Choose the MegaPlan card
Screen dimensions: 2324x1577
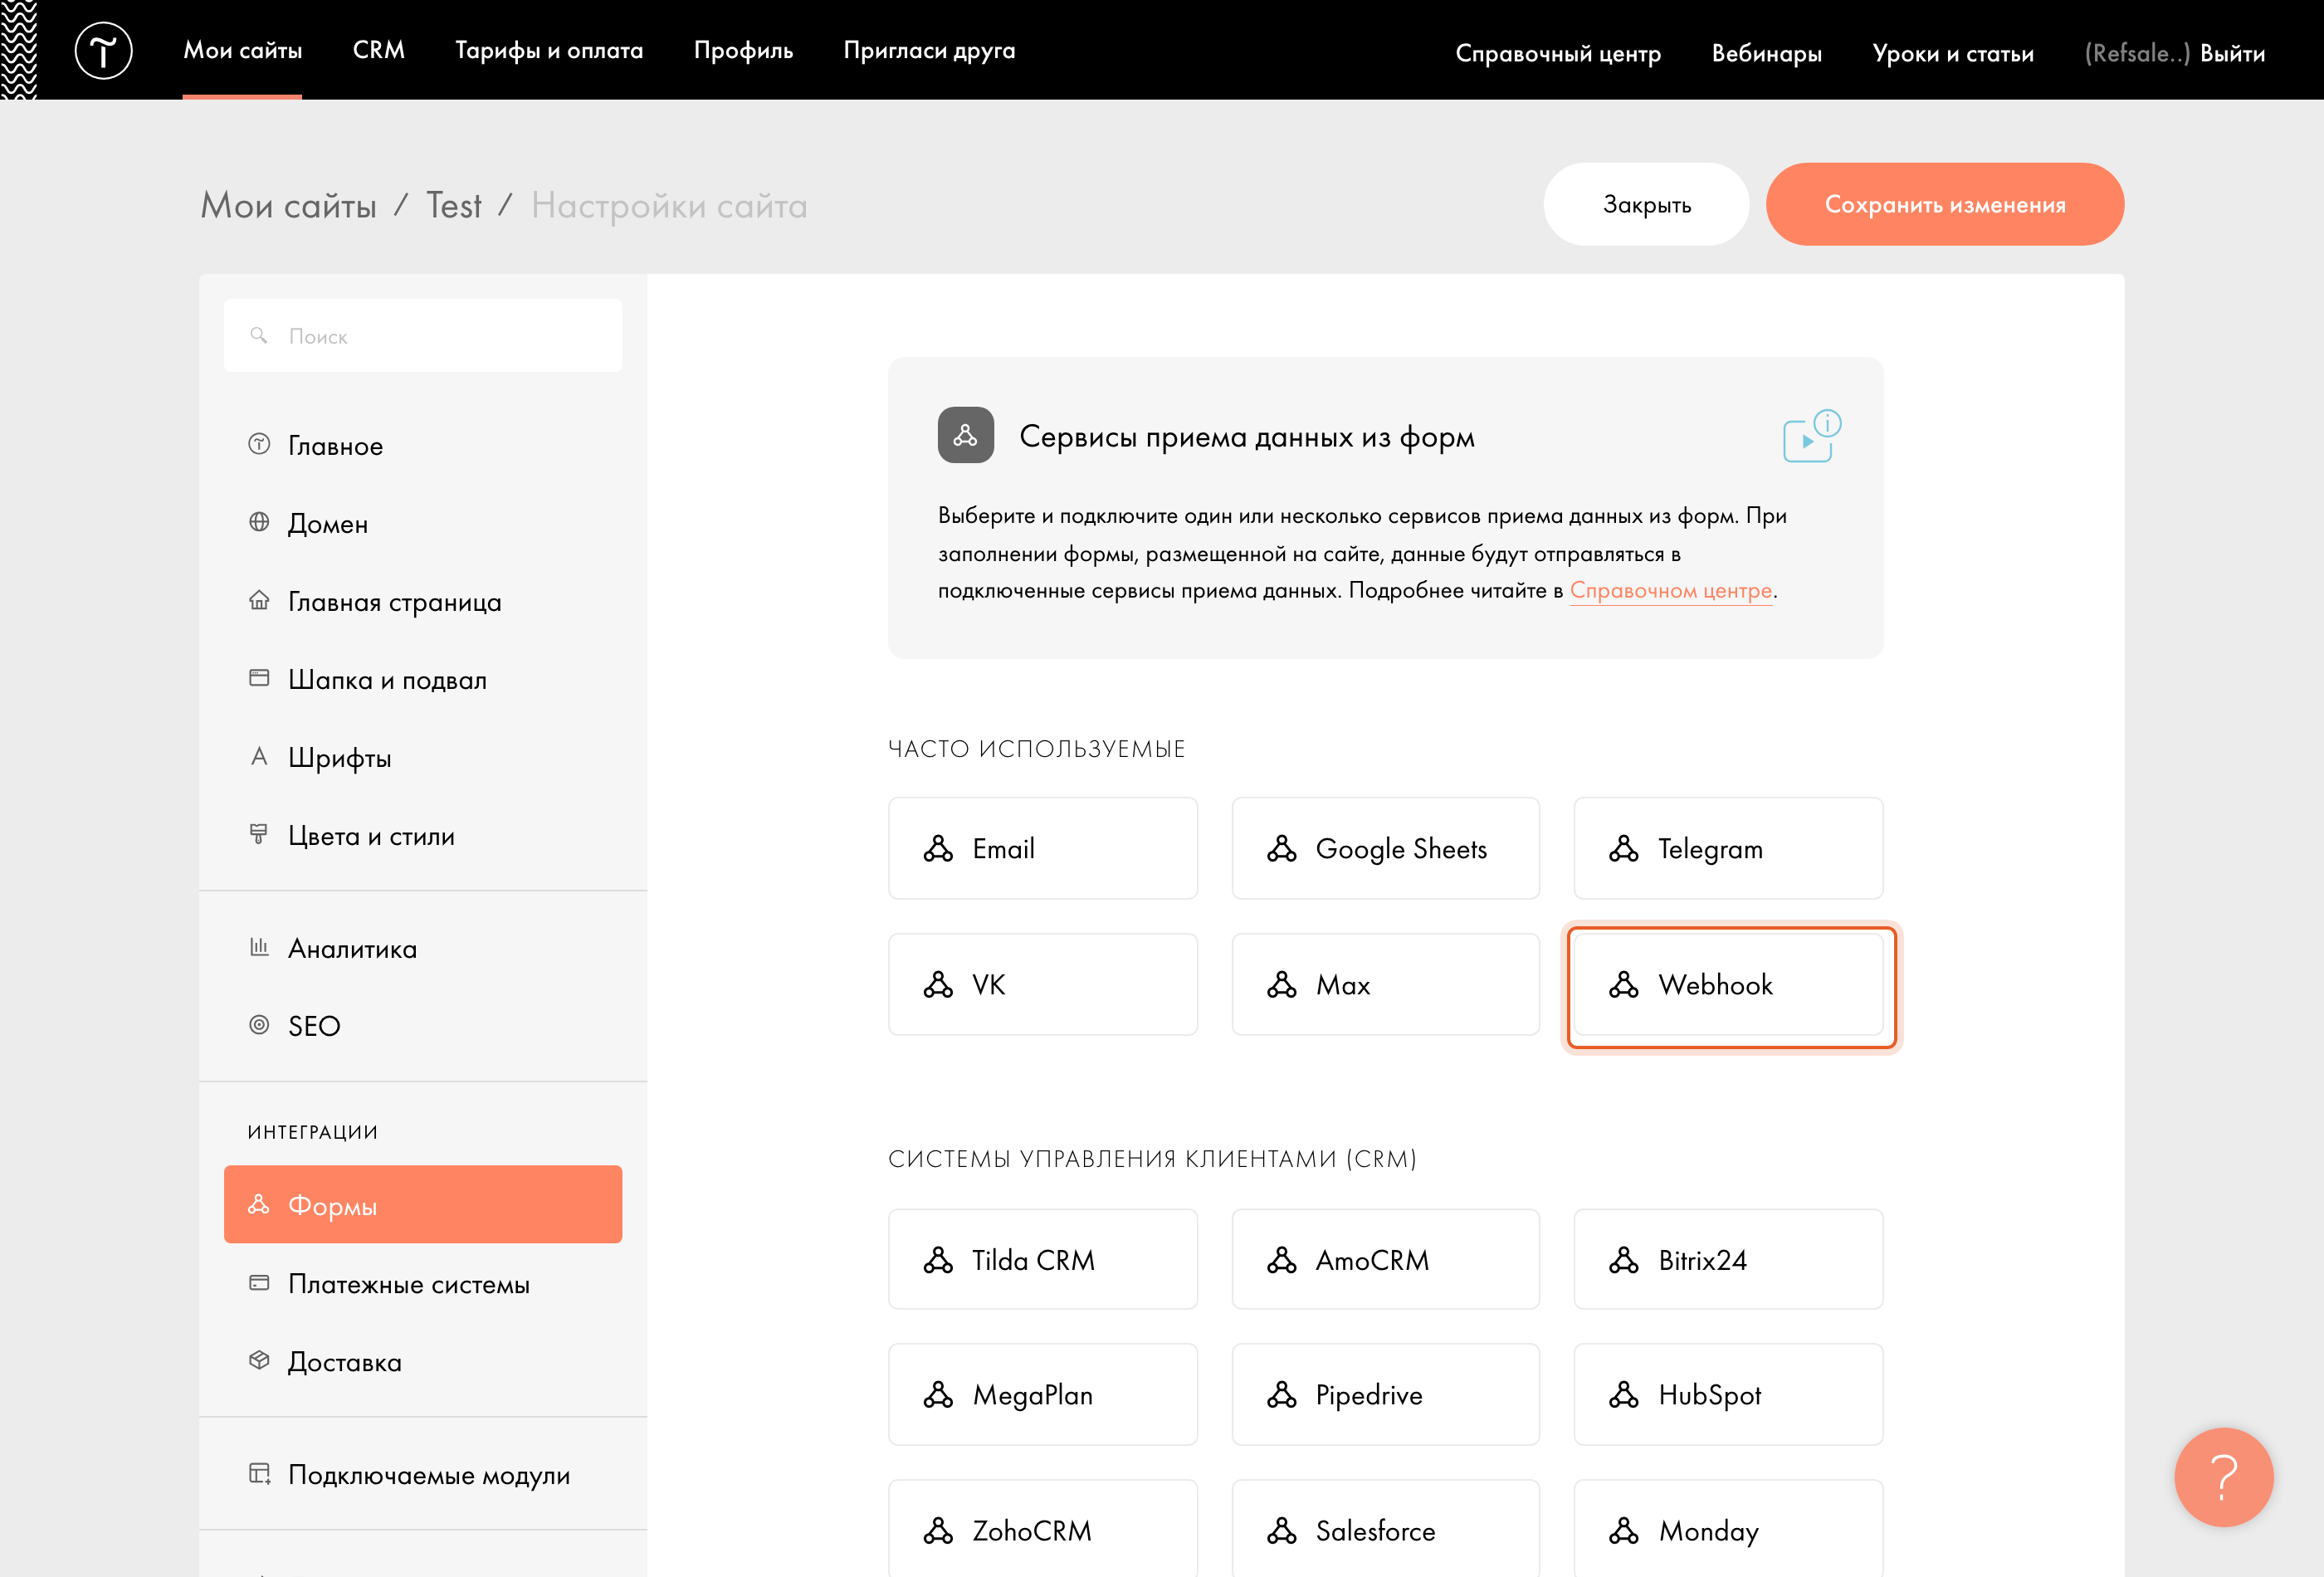coord(1042,1395)
